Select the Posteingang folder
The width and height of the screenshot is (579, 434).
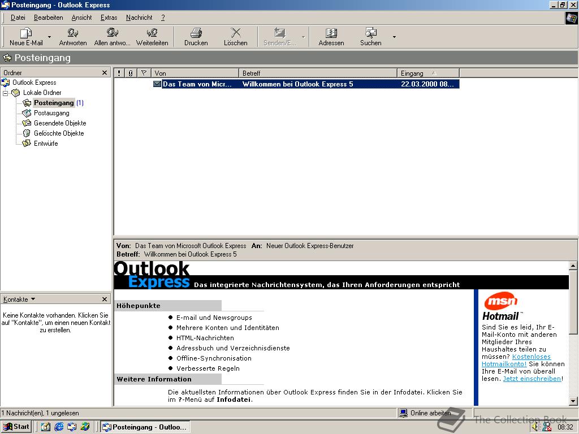pos(54,103)
